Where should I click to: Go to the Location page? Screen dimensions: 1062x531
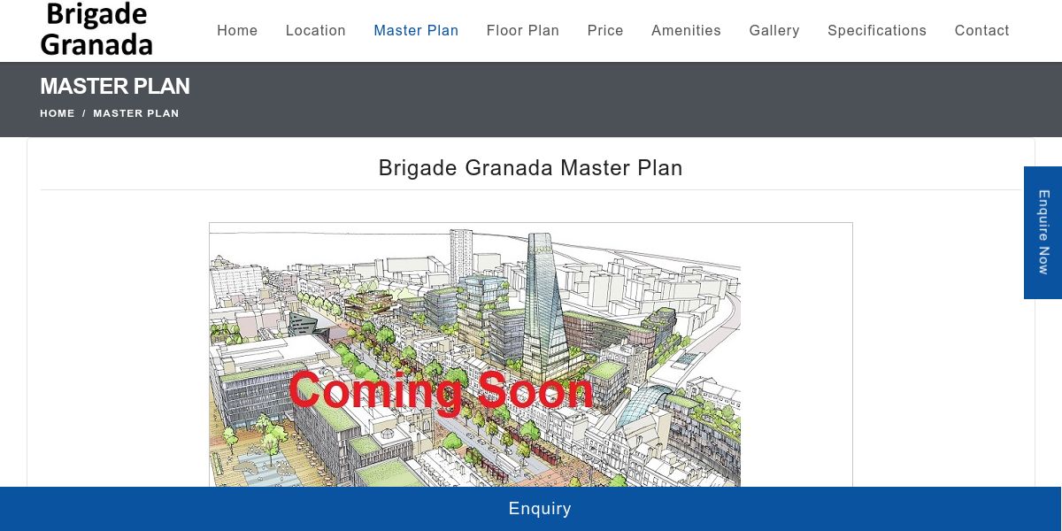pyautogui.click(x=316, y=30)
